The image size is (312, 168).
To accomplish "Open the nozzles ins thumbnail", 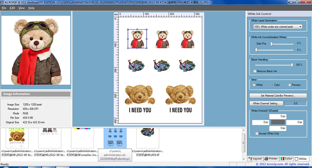I will pos(82,138).
